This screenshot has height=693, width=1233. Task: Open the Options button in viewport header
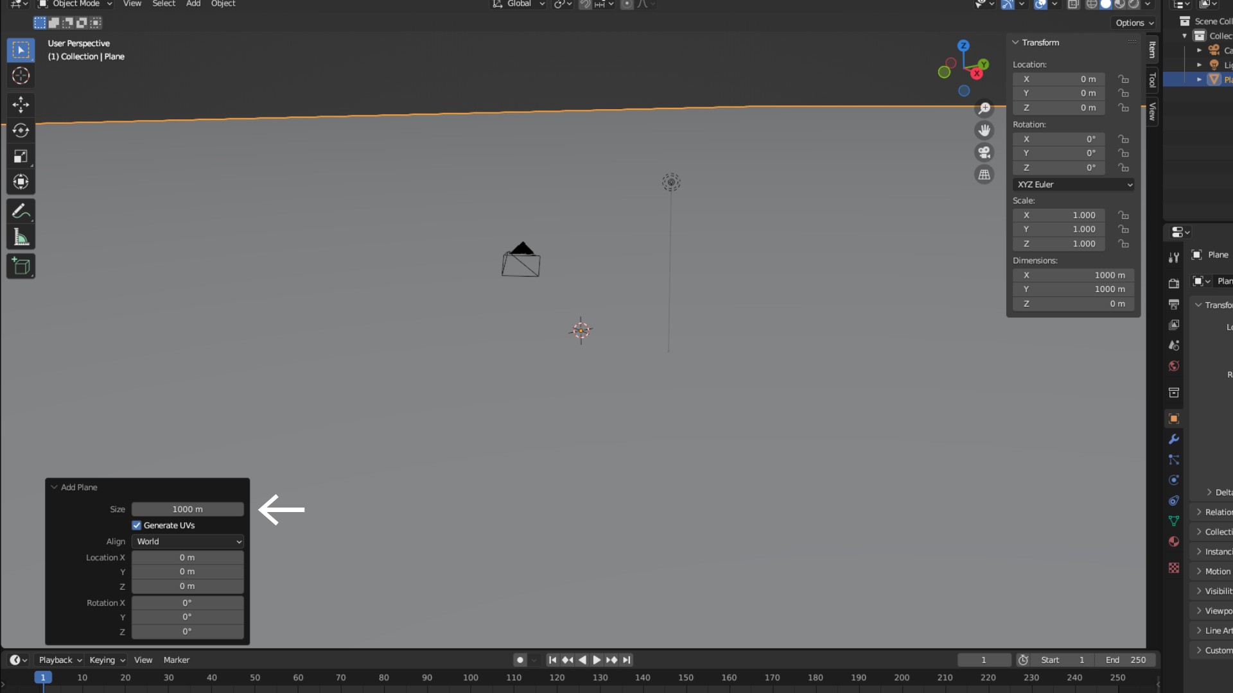tap(1134, 23)
